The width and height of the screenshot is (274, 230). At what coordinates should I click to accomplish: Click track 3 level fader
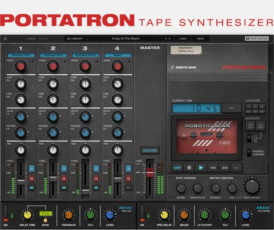(x=85, y=191)
